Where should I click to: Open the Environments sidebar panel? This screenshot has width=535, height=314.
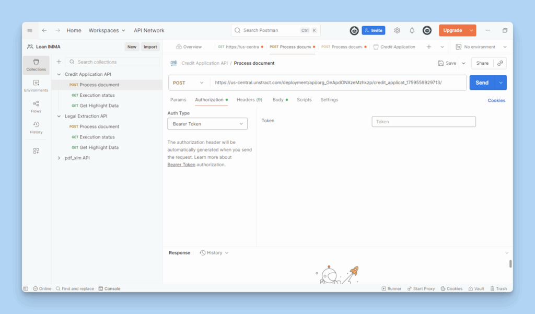[36, 86]
